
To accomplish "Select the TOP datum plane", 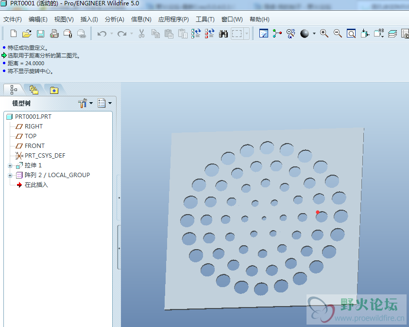I will (31, 136).
